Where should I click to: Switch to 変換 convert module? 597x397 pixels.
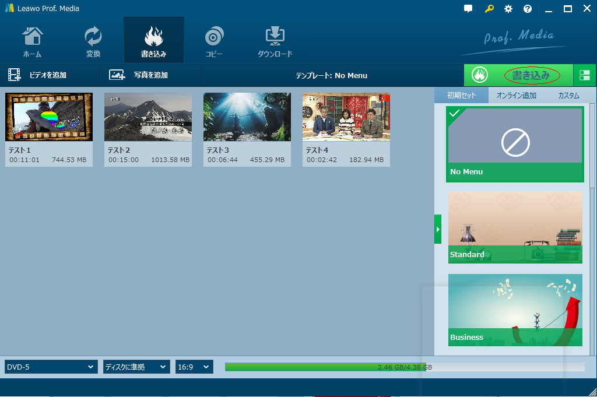[93, 41]
